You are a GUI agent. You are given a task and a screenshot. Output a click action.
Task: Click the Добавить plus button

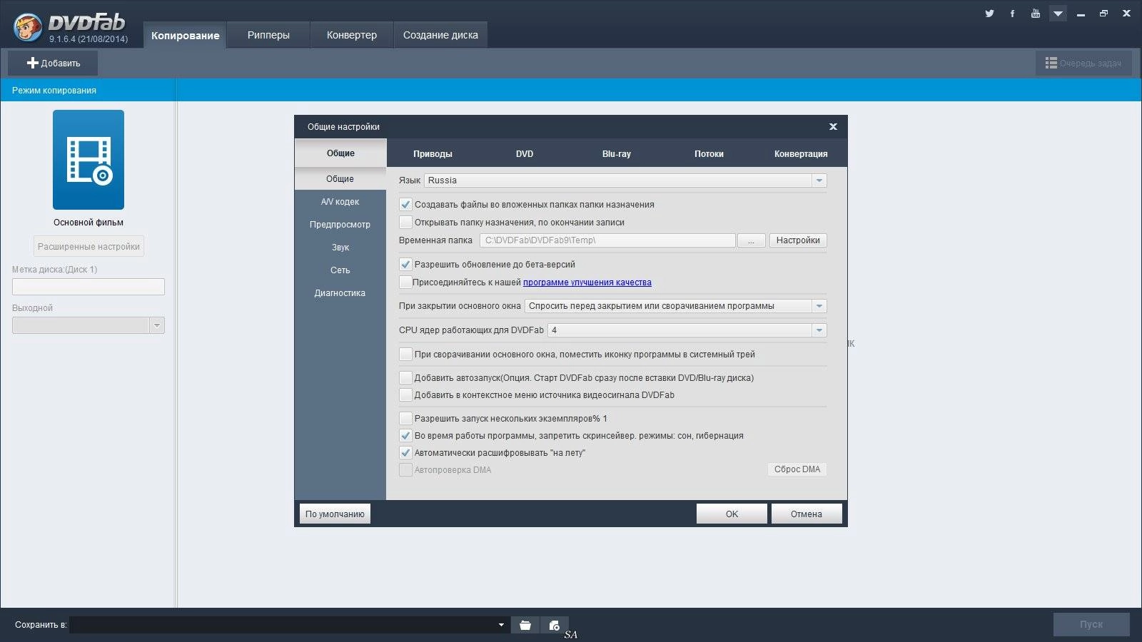53,63
